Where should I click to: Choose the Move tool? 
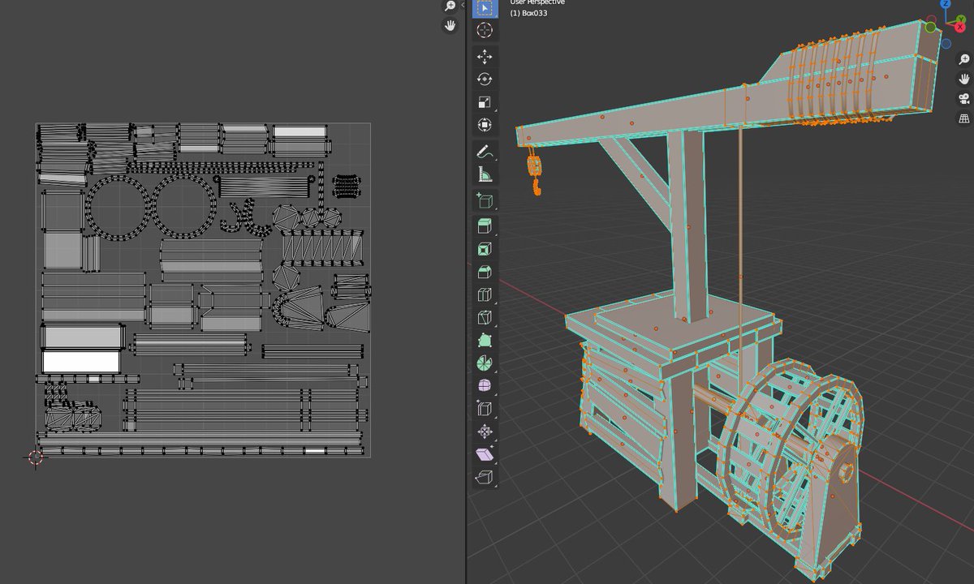pos(485,57)
